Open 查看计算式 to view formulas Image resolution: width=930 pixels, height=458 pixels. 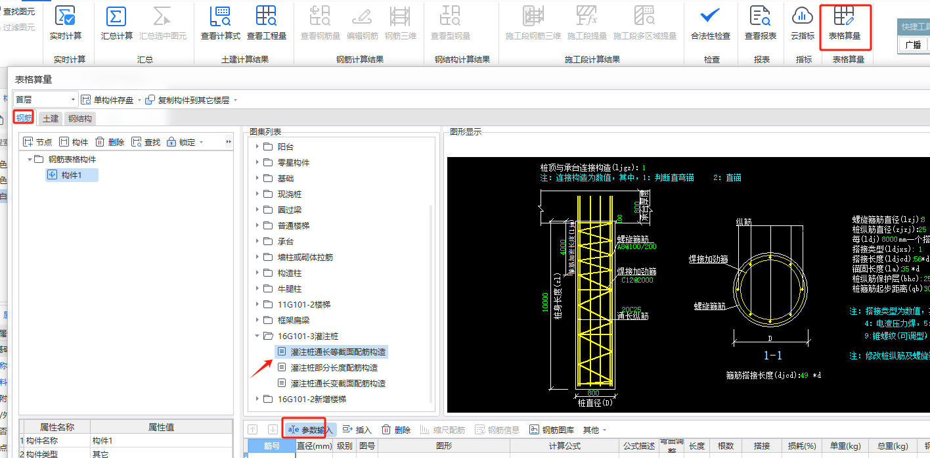[x=221, y=24]
